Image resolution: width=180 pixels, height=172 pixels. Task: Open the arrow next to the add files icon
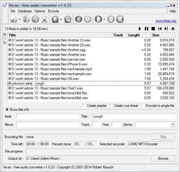[20, 19]
